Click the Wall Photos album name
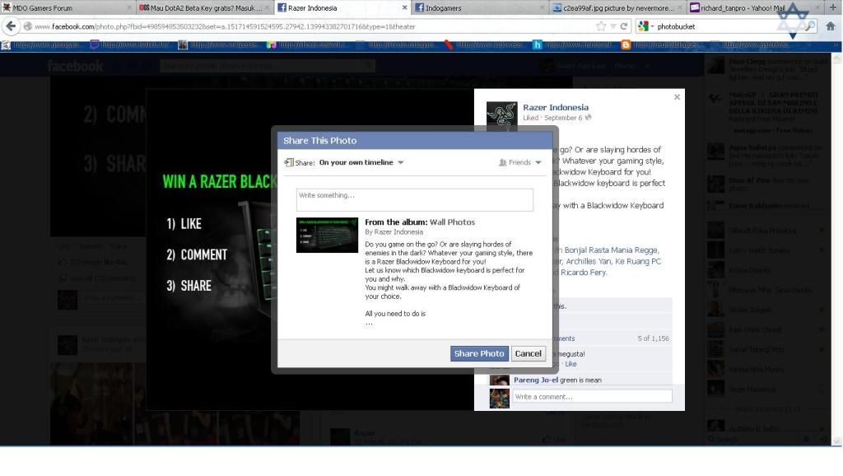The image size is (843, 476). pos(452,222)
